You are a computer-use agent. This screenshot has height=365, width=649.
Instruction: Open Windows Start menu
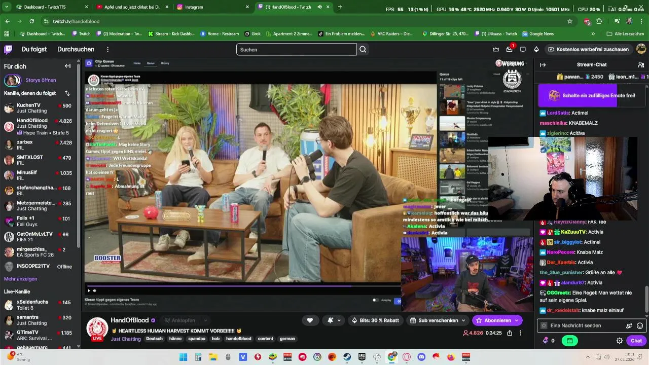click(184, 357)
